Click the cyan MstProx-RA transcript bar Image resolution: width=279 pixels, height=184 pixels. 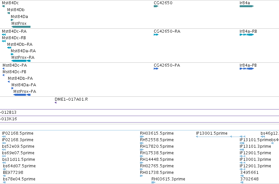pos(21,61)
